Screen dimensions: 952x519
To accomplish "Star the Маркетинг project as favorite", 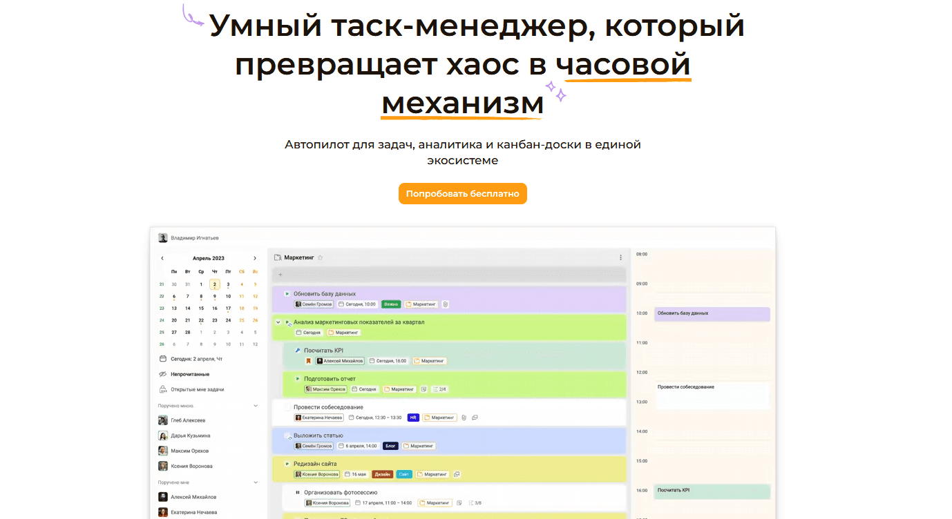I will tap(320, 257).
